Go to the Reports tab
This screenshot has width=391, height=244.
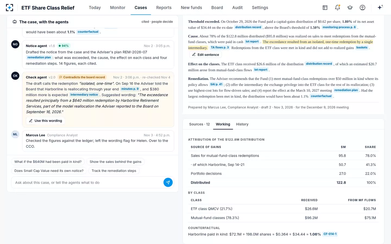pos(164,8)
